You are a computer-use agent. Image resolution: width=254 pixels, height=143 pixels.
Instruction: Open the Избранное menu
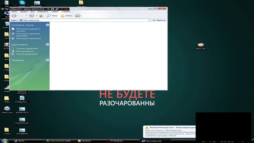pos(43,12)
